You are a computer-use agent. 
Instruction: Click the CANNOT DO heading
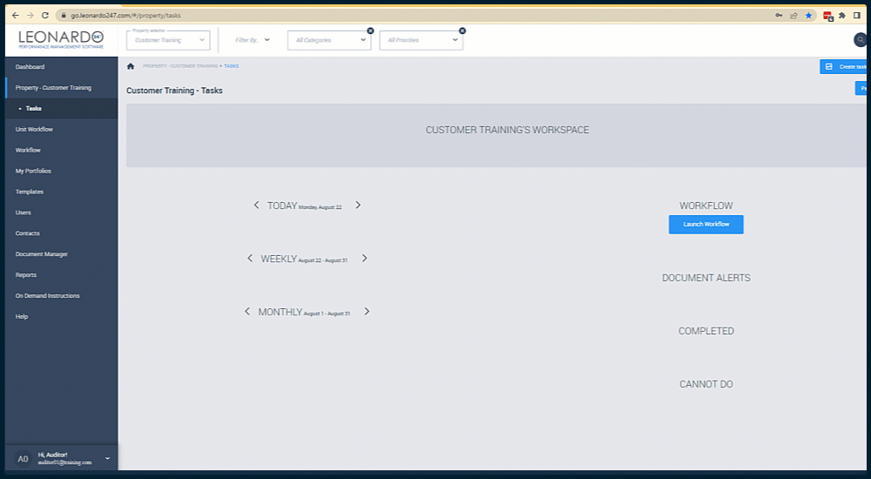click(706, 385)
